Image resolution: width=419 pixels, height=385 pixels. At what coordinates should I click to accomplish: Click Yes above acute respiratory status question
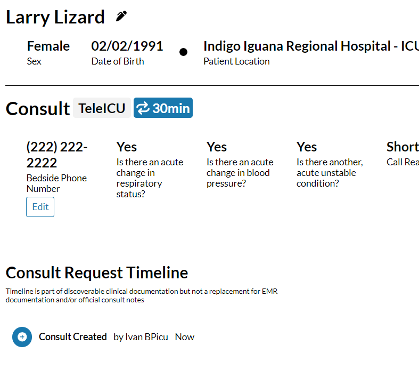tap(127, 147)
